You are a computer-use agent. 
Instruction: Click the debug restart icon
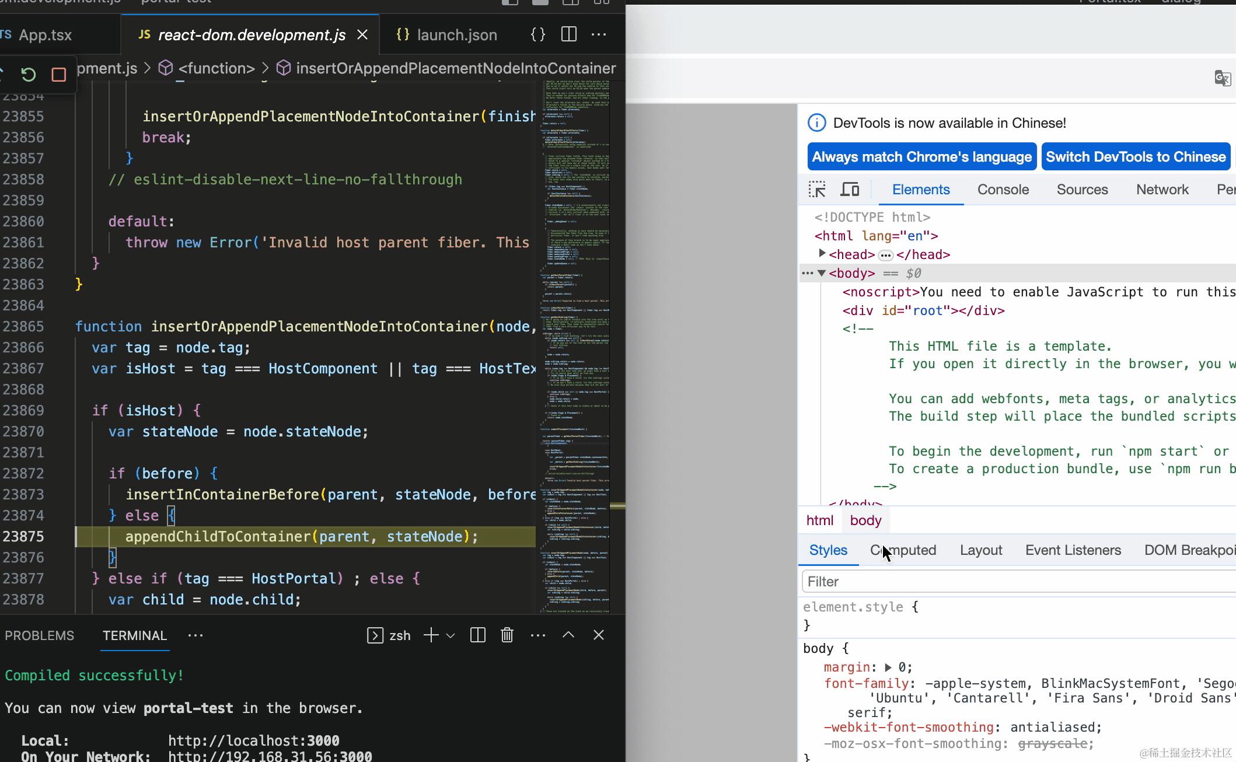[x=28, y=75]
